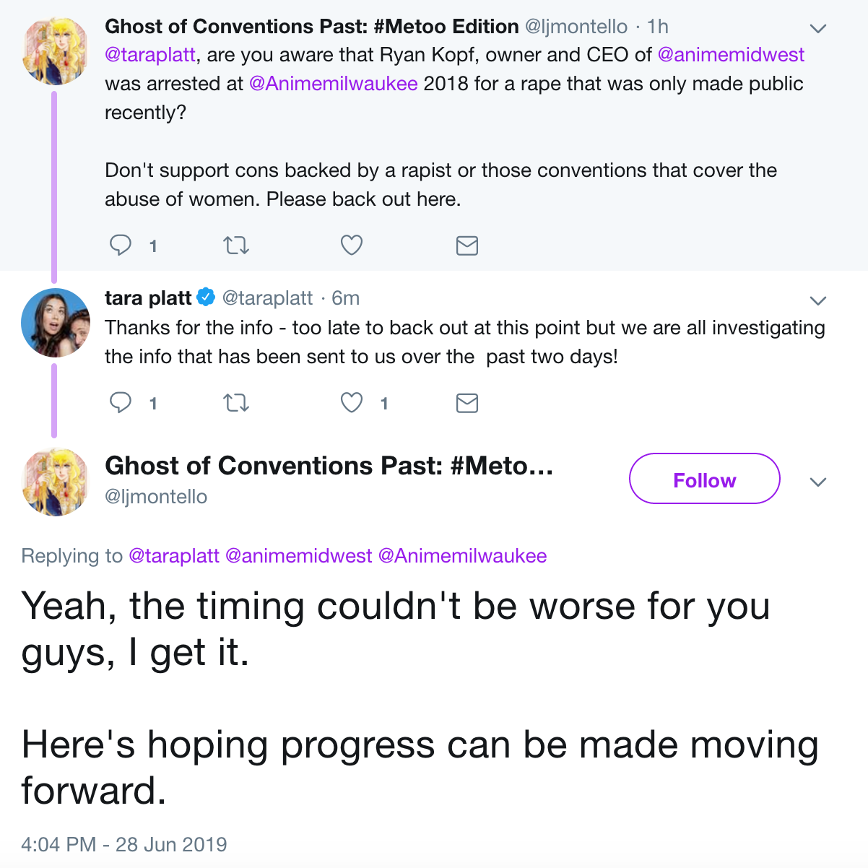
Task: Open the main tweet author's avatar
Action: coord(56,482)
